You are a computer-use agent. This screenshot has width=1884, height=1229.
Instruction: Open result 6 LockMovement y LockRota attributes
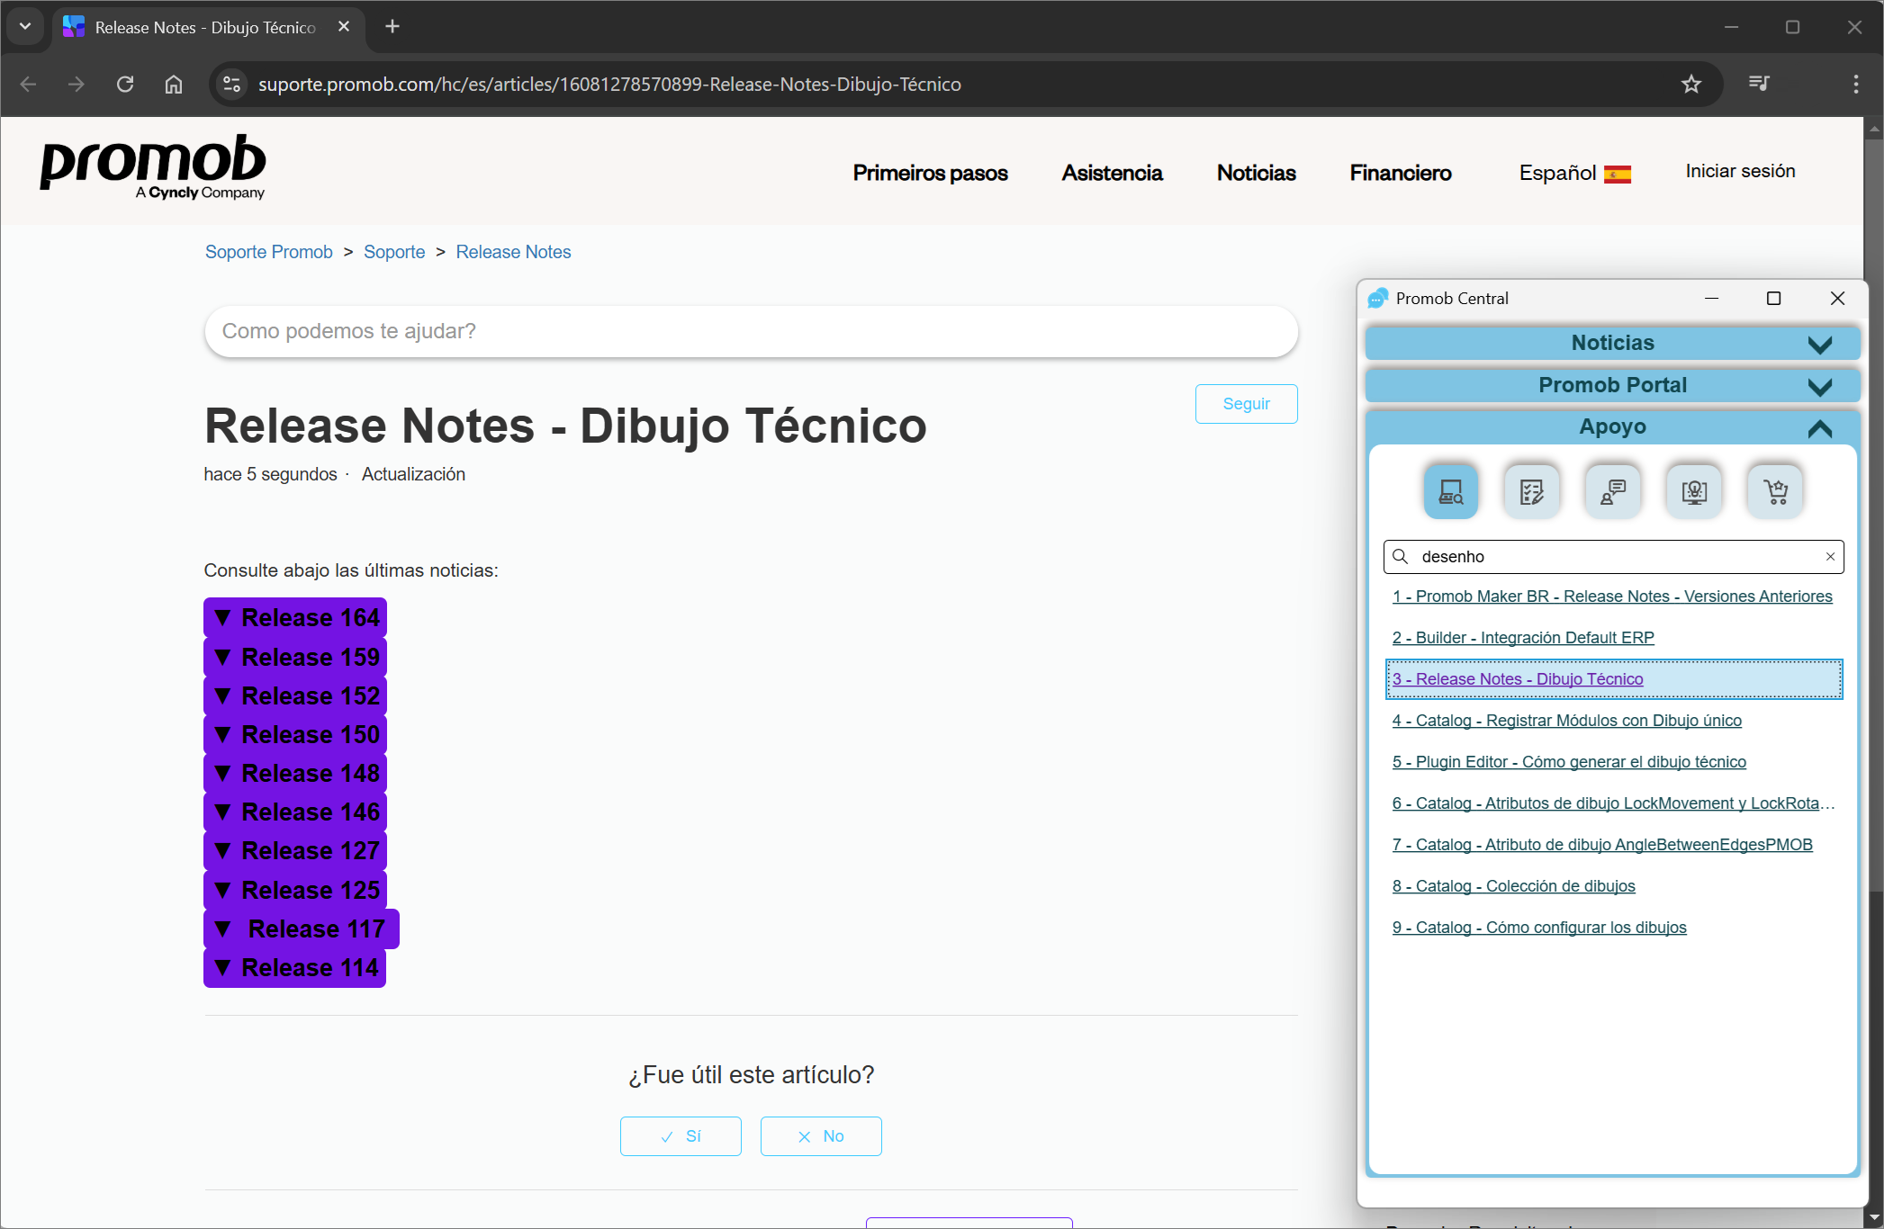click(x=1613, y=803)
